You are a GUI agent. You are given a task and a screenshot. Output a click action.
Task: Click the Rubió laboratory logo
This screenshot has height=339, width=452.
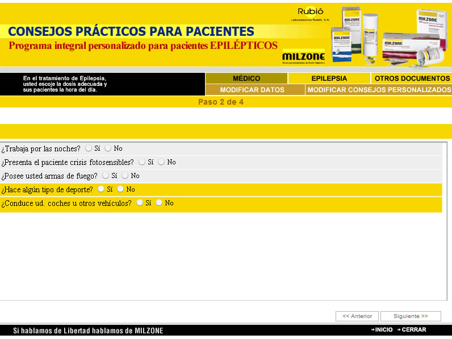point(310,13)
